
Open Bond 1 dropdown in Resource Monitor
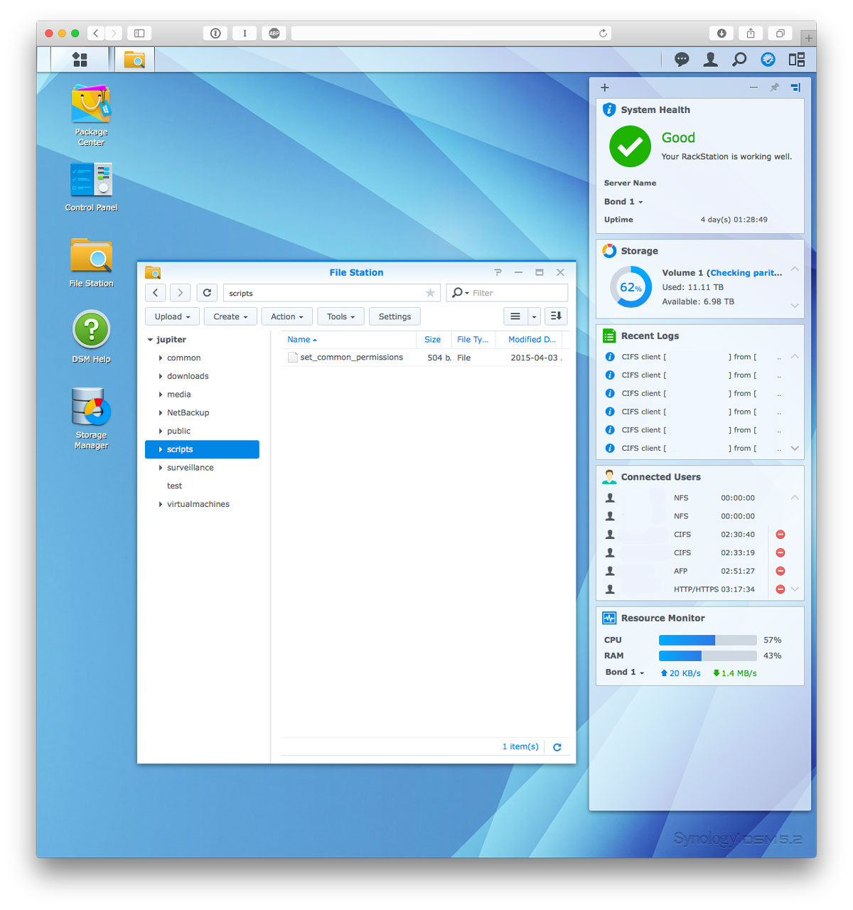point(625,673)
